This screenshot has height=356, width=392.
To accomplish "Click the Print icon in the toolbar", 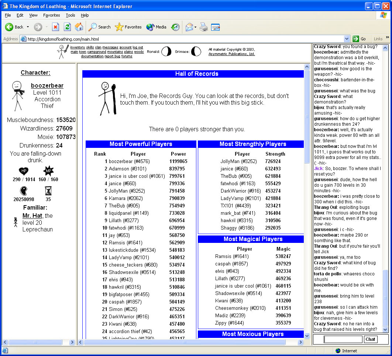I will [x=204, y=27].
